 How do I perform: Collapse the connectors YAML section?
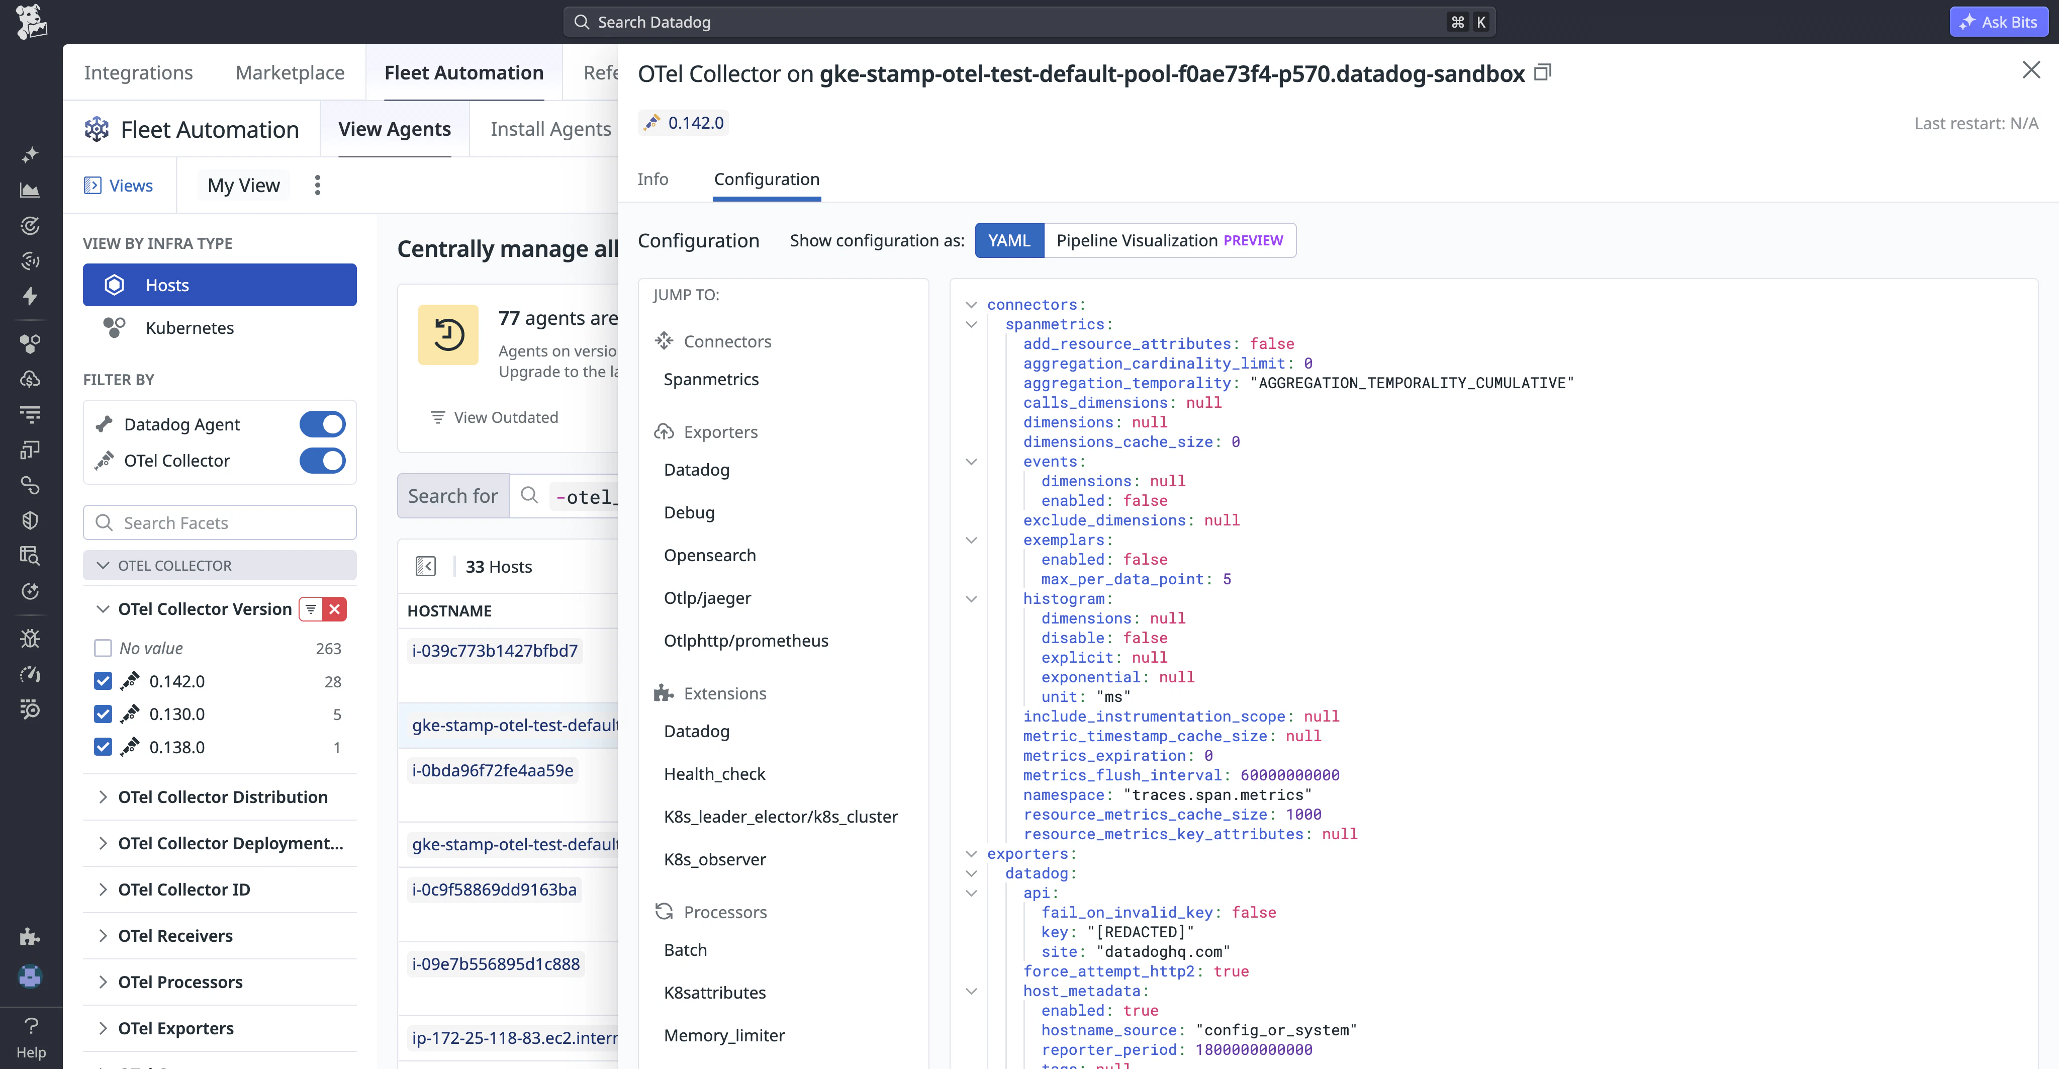click(x=971, y=305)
